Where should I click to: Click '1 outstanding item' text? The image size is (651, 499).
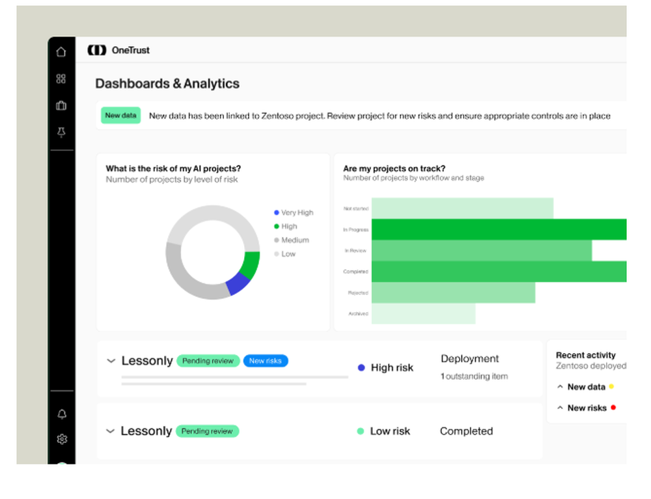[474, 376]
